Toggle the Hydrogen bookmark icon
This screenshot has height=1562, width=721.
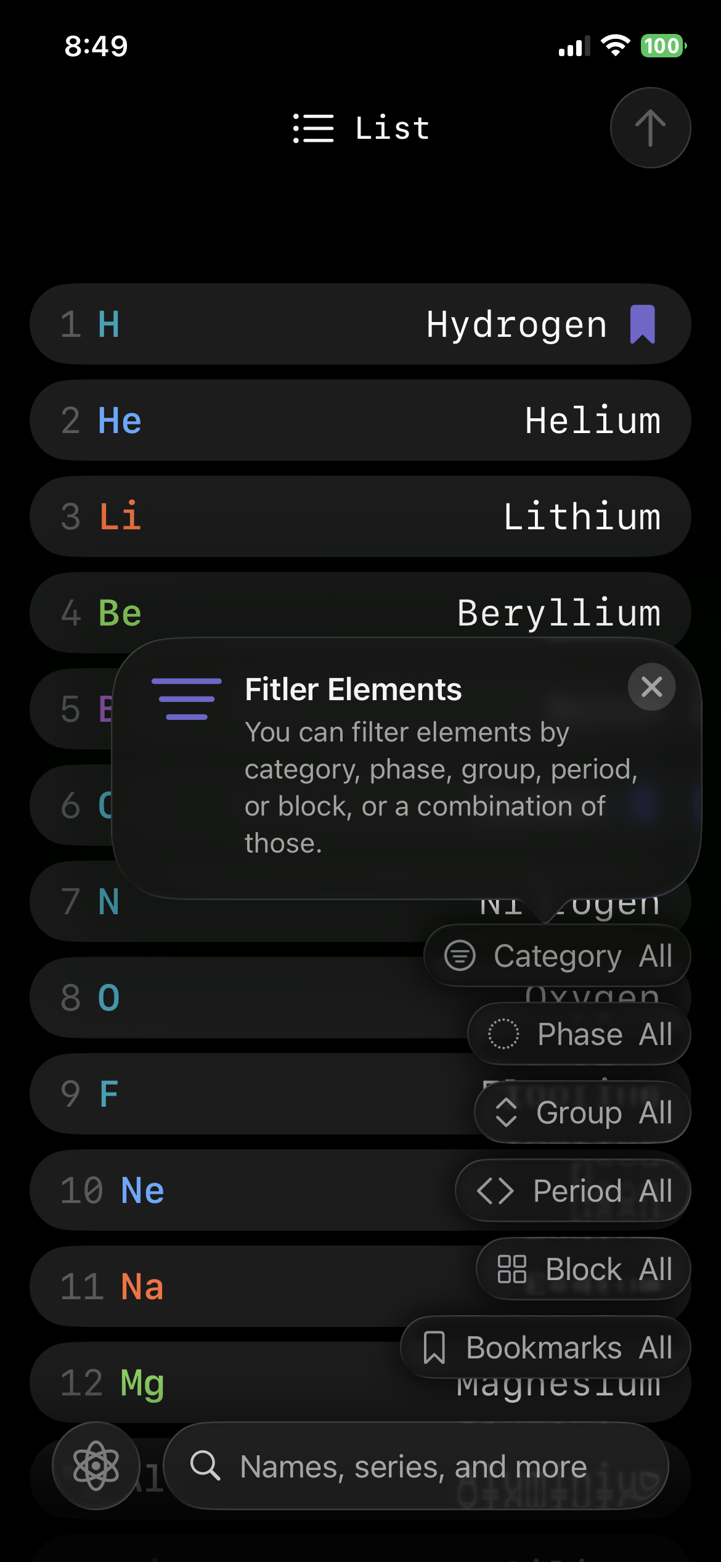pos(642,324)
